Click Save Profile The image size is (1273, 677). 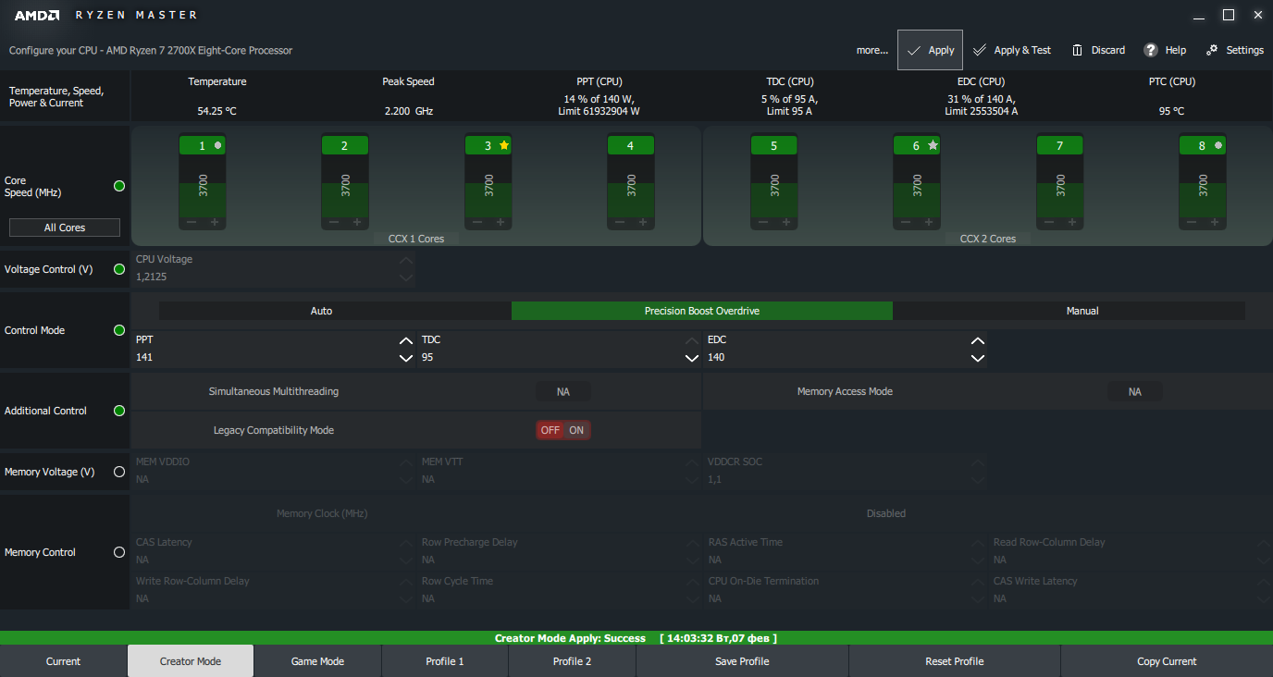742,661
